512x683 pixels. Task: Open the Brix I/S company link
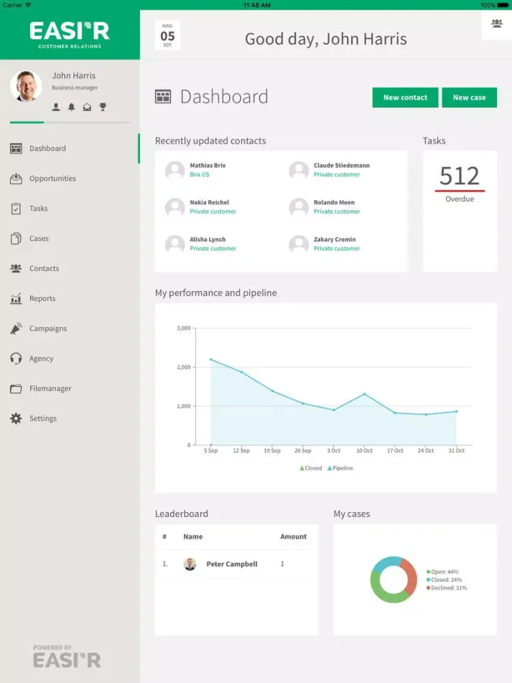[199, 175]
